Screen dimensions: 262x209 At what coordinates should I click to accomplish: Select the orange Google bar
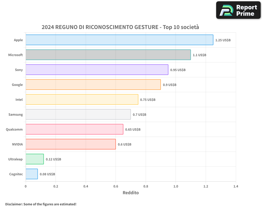[x=93, y=85]
